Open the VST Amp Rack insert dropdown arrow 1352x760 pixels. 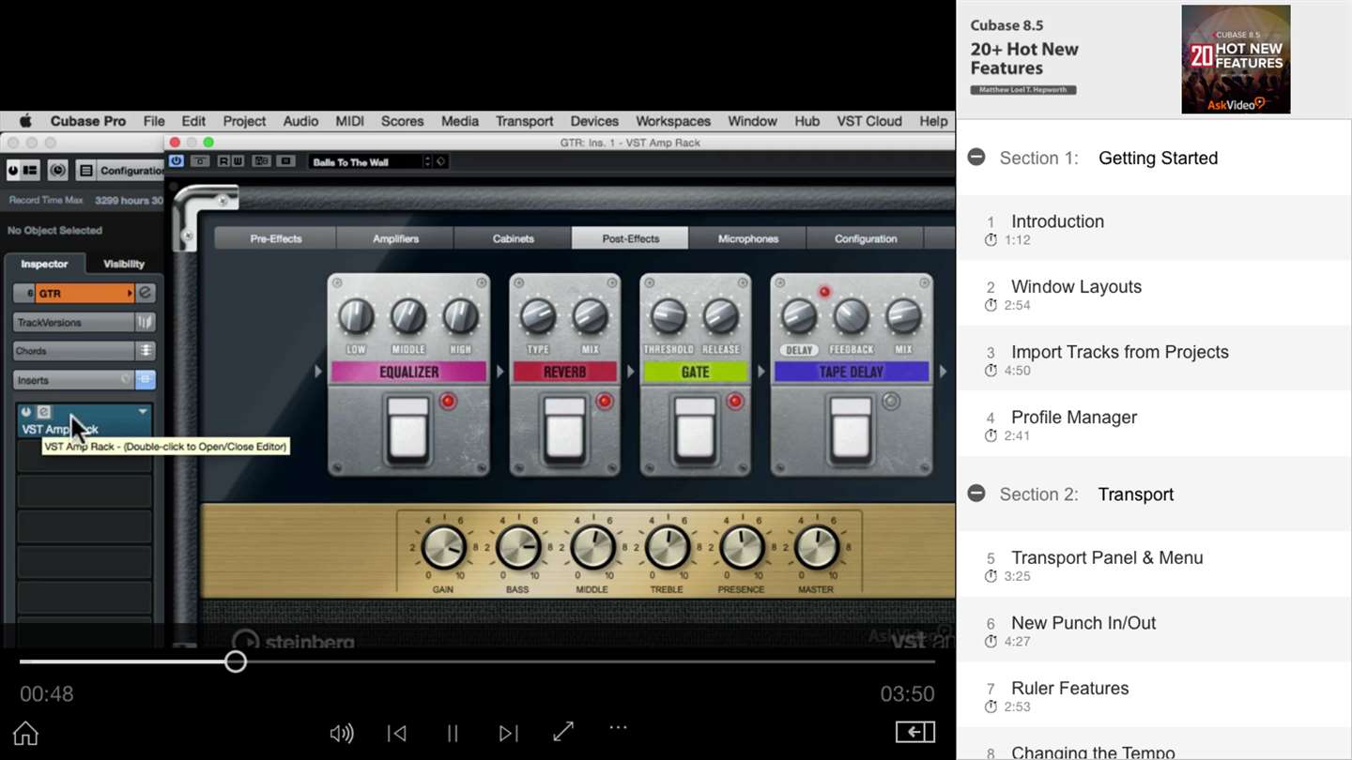(143, 412)
